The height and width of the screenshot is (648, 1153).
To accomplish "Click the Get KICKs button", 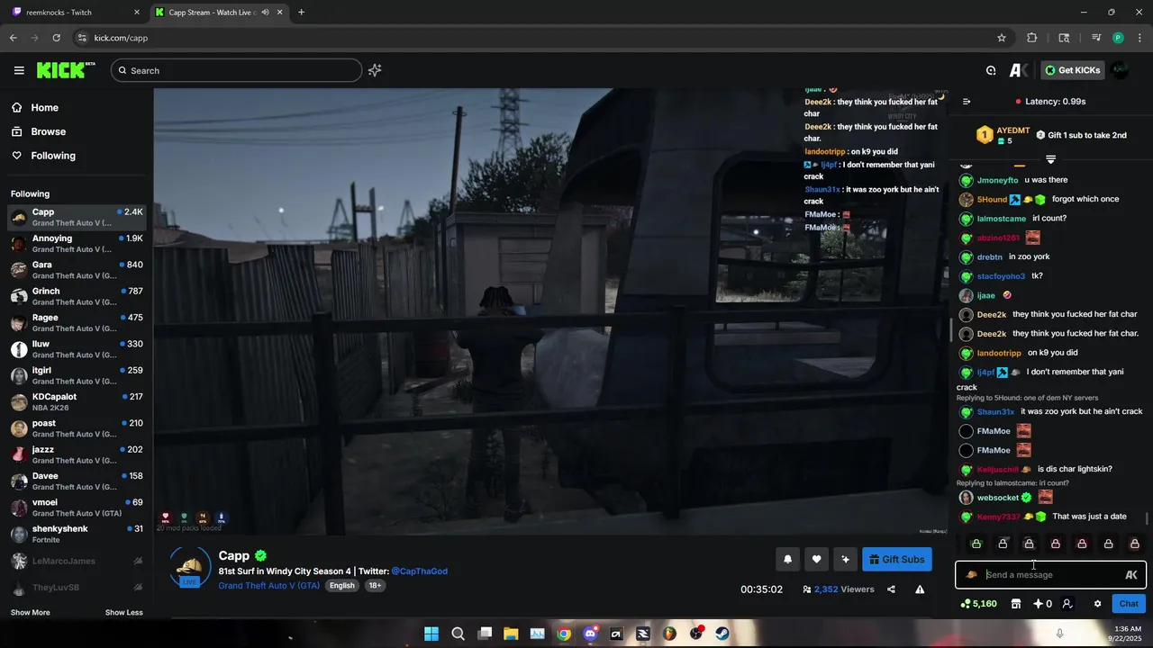I will click(x=1073, y=70).
